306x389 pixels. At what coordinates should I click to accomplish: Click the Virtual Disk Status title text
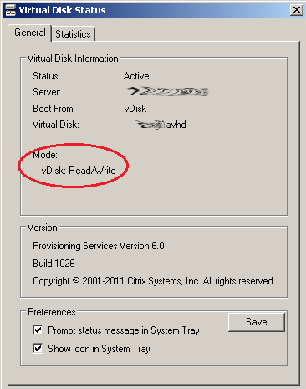tap(62, 10)
